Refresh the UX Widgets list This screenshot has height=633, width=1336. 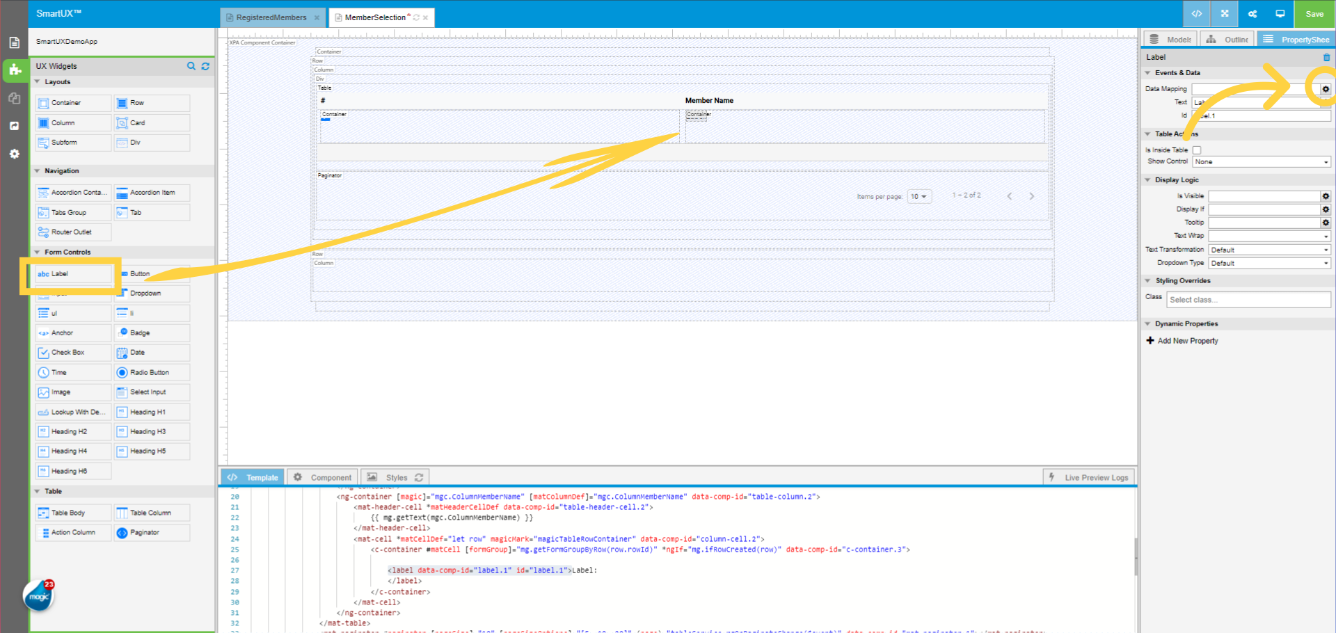coord(205,66)
